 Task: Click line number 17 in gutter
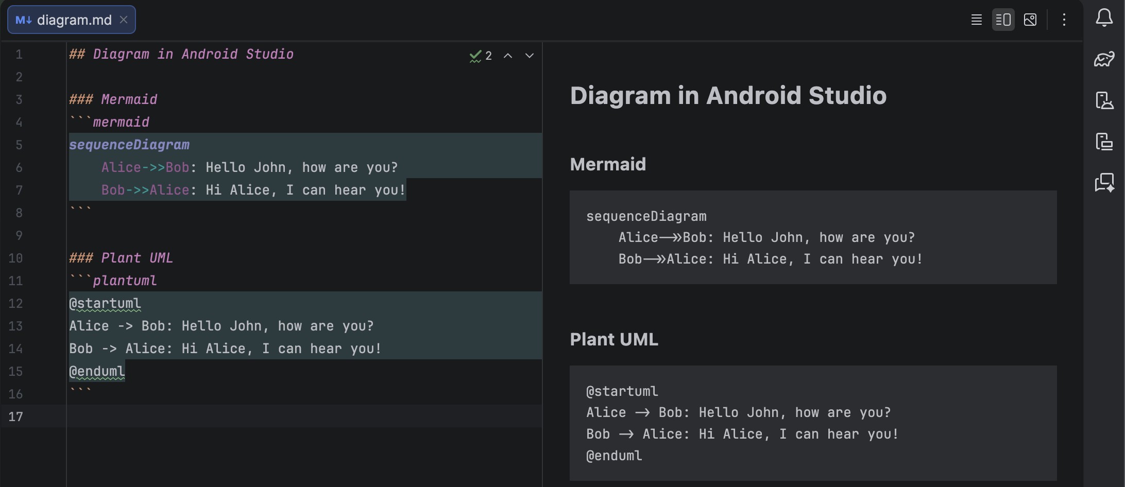click(16, 416)
